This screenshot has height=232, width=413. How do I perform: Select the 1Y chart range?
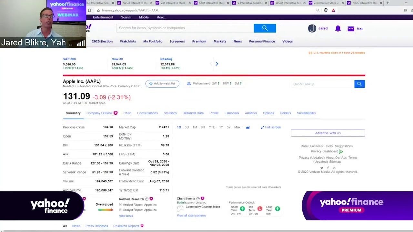pos(221,127)
